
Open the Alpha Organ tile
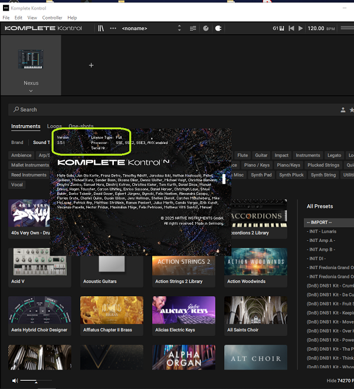(x=183, y=357)
